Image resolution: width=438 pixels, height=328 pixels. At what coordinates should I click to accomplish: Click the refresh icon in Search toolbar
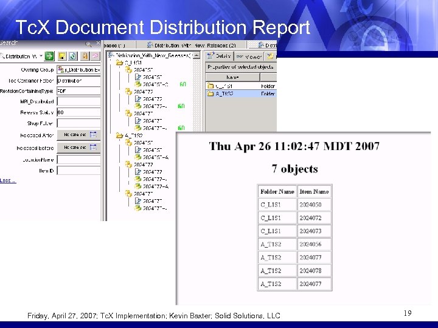[x=72, y=56]
